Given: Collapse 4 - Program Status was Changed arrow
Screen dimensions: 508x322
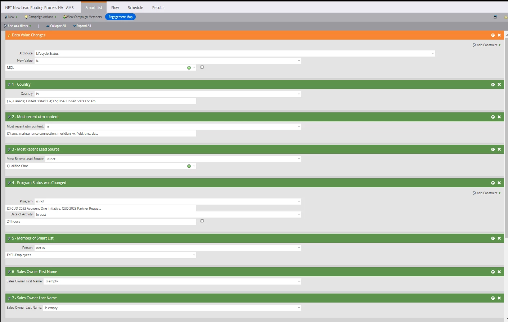Looking at the screenshot, I should pos(9,183).
